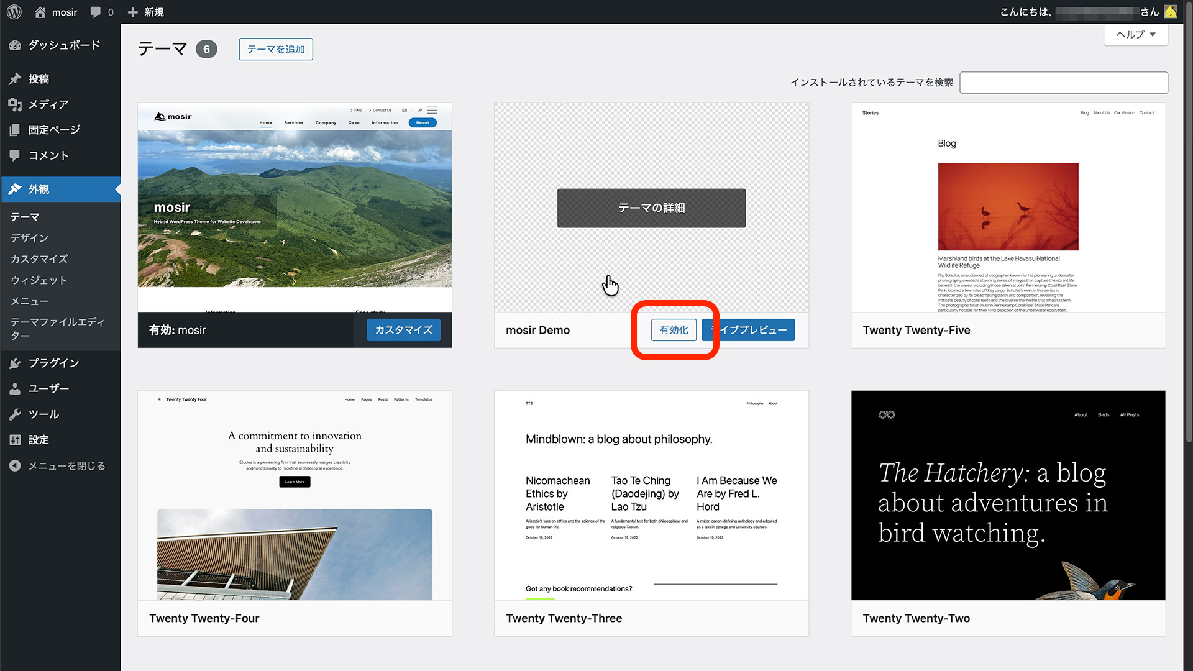Viewport: 1193px width, 671px height.
Task: Click the WordPress logo icon
Action: point(14,12)
